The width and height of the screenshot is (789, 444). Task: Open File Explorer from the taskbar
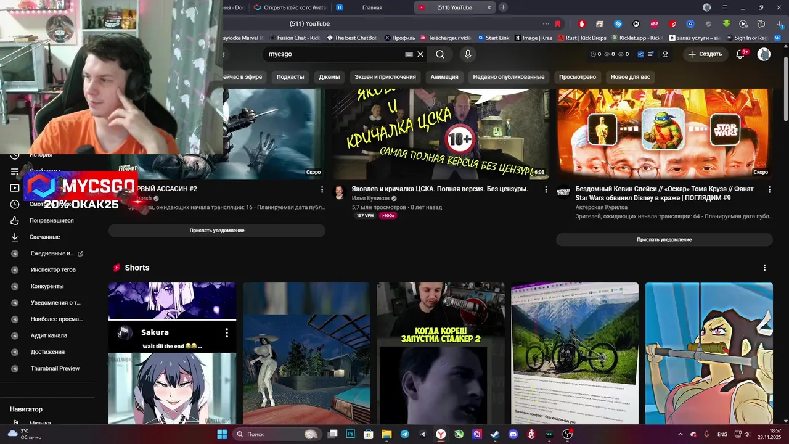tap(386, 434)
